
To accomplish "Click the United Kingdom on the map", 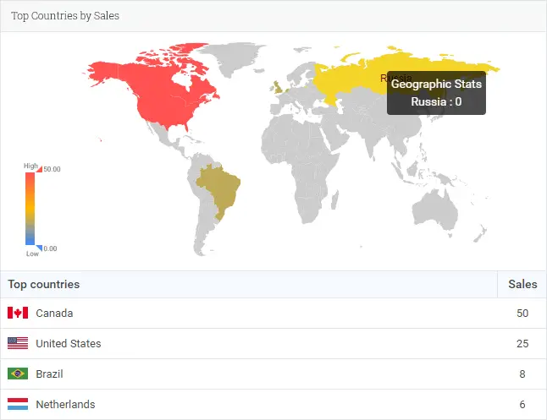I will click(x=278, y=87).
